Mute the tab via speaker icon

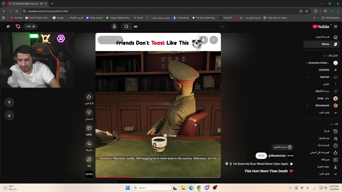41,4
